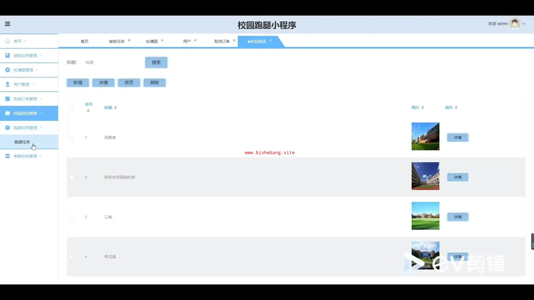The image size is (534, 300).
Task: Toggle the select-all header checkbox
Action: 71,107
